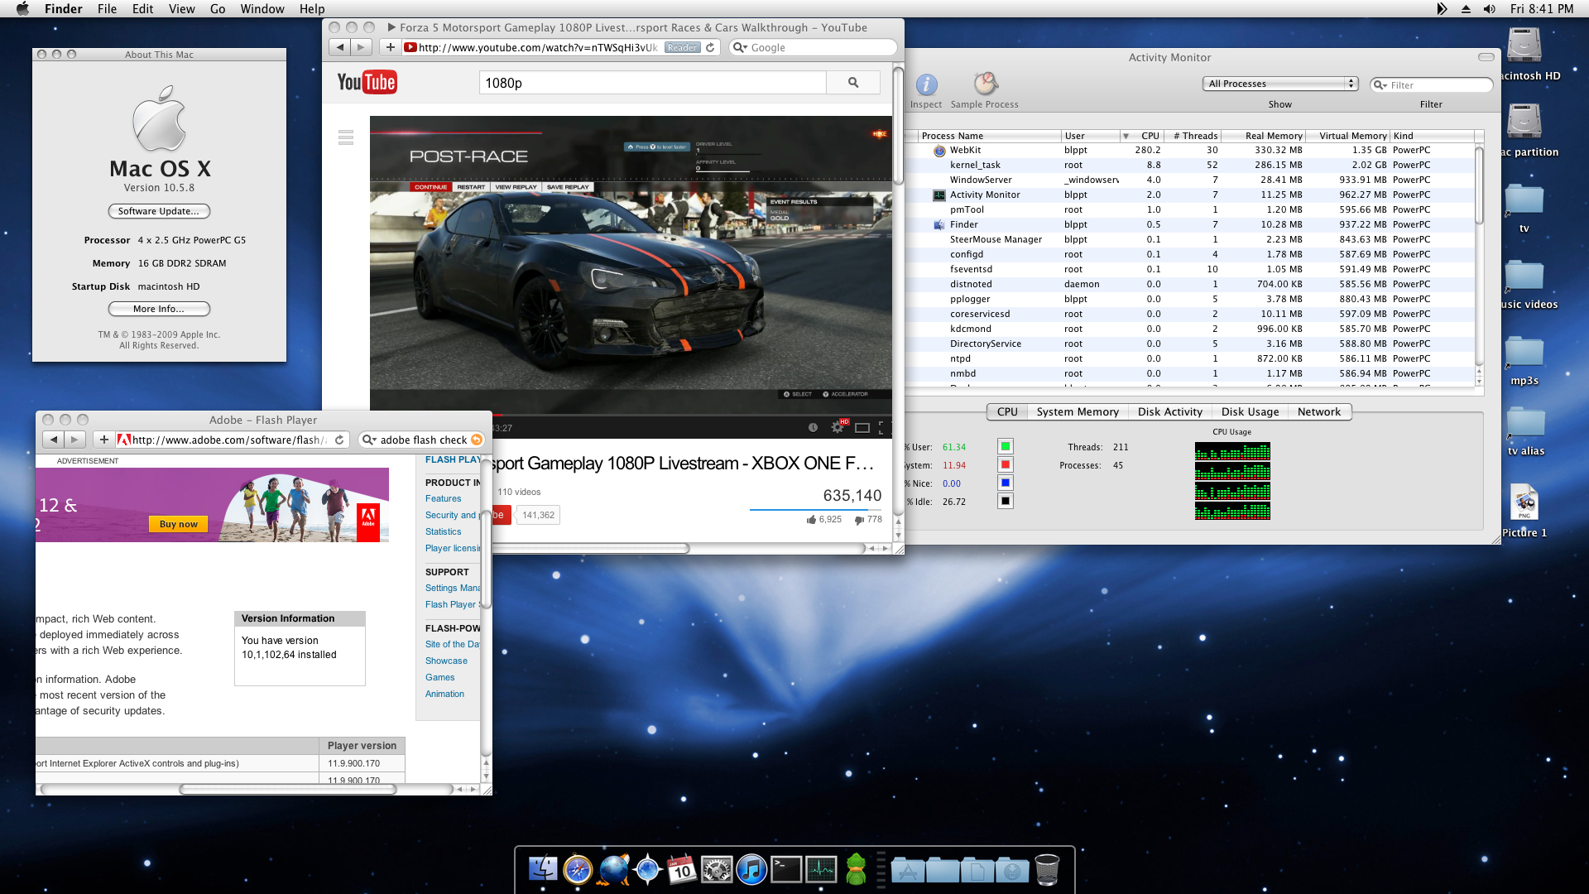Viewport: 1589px width, 894px height.
Task: Click the thumbs up icon beside 6,925
Action: pyautogui.click(x=812, y=520)
